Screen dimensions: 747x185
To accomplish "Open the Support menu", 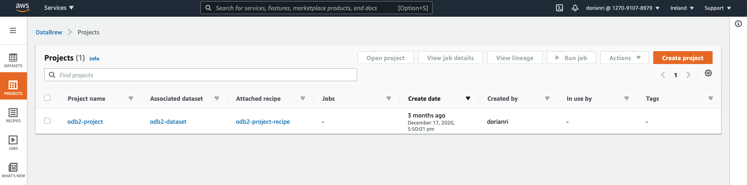I will (717, 8).
